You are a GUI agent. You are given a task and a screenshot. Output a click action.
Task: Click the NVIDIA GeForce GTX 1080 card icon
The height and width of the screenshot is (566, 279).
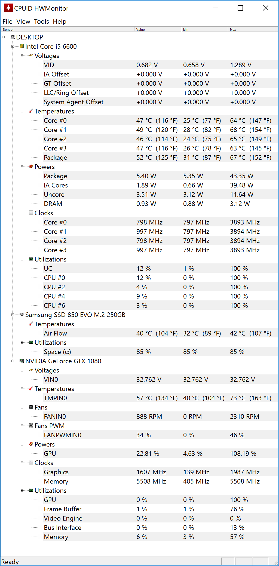(22, 361)
